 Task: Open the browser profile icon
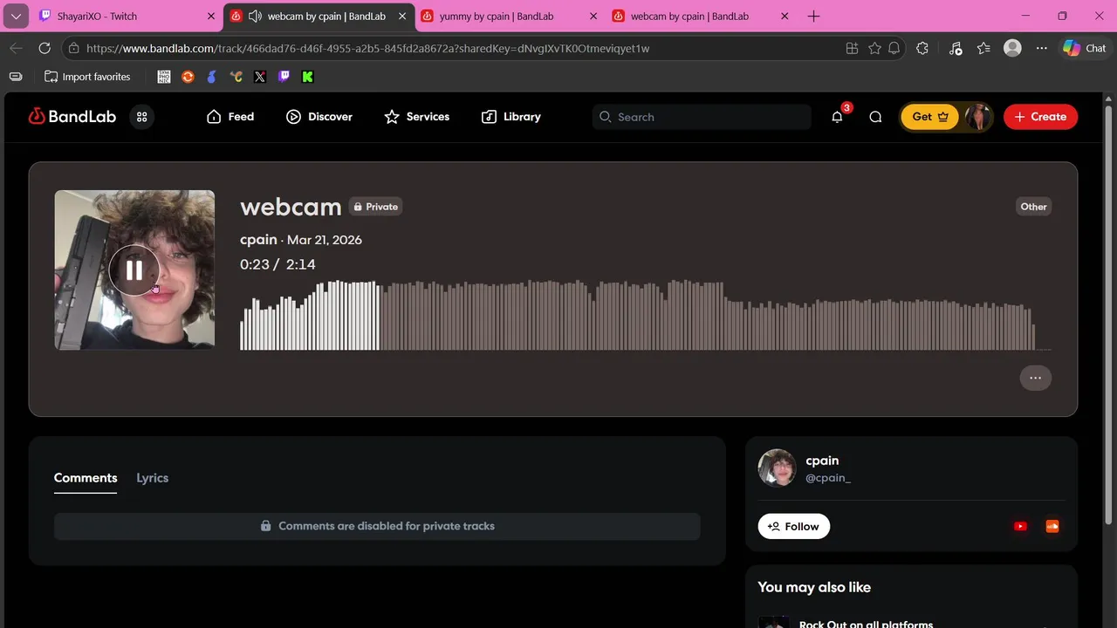pos(1012,48)
